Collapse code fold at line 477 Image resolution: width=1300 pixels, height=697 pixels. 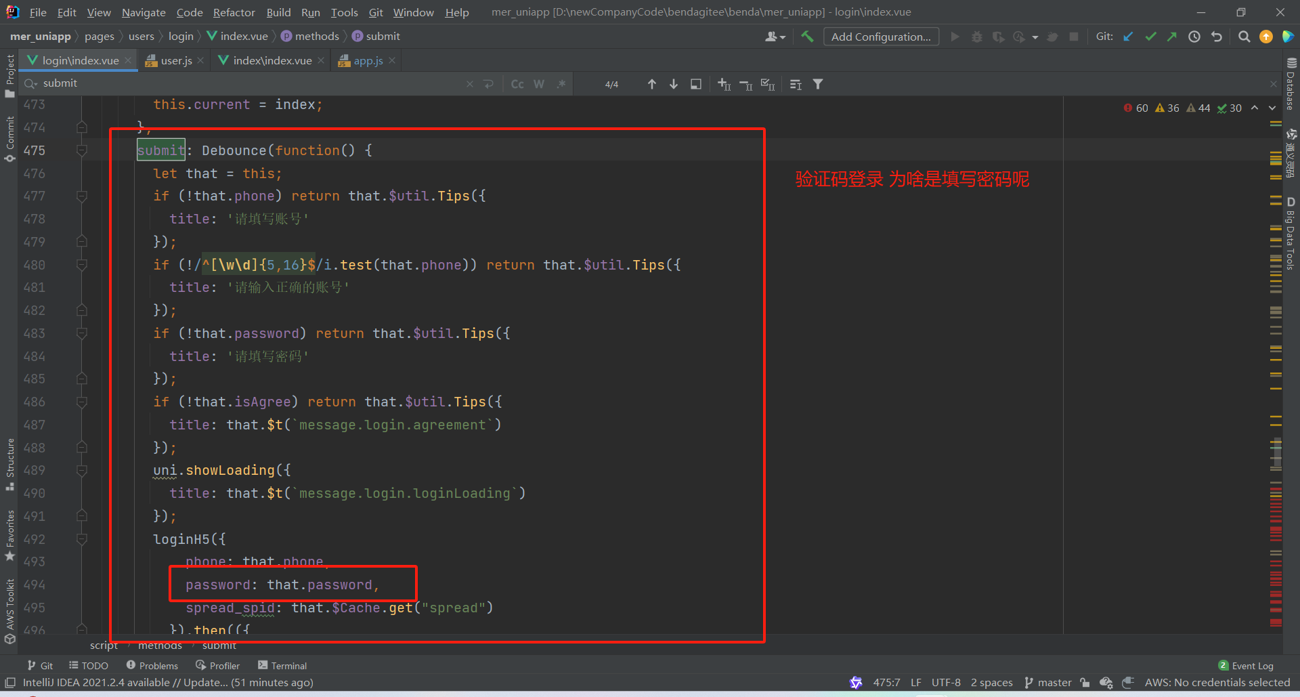pos(82,196)
